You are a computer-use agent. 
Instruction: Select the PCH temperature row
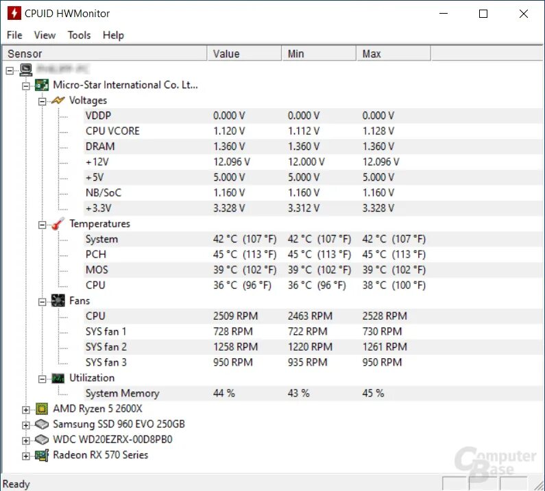click(x=313, y=255)
